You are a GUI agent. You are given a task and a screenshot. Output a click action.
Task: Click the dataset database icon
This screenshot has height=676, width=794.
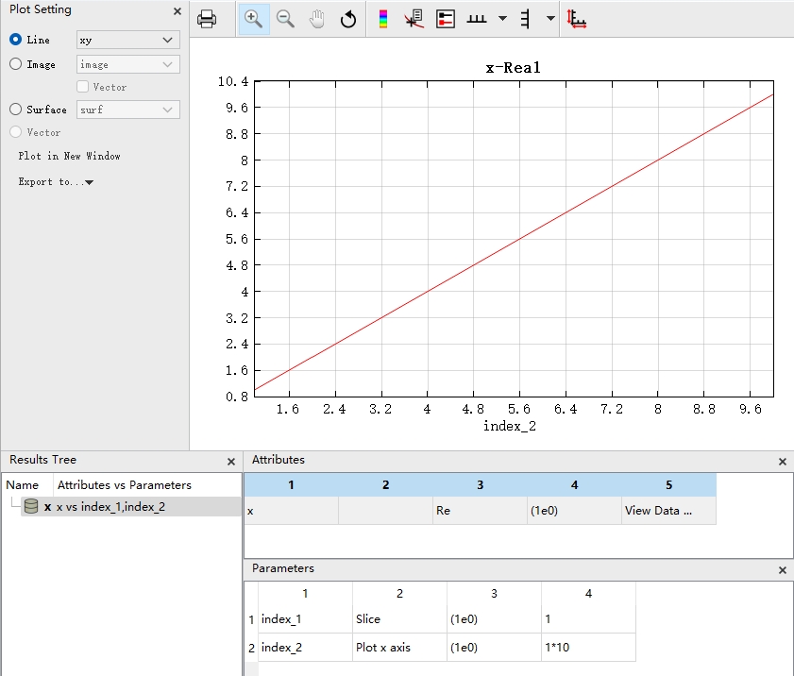31,506
